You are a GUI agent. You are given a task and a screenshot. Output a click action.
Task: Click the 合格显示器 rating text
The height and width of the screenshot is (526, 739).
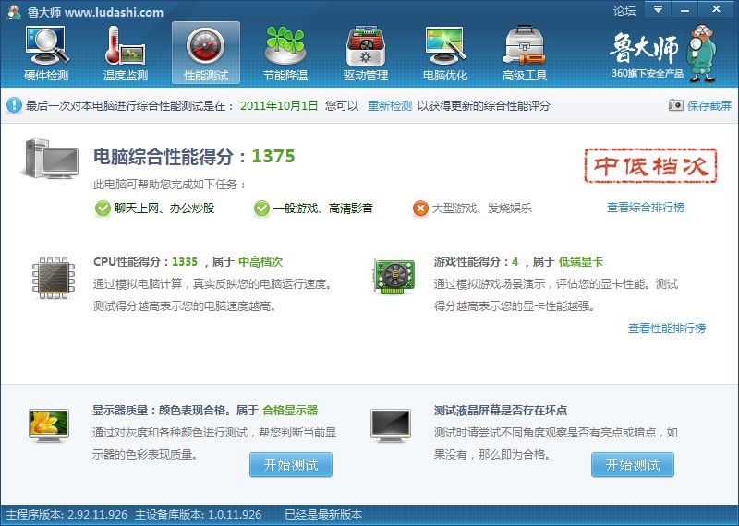tap(290, 410)
